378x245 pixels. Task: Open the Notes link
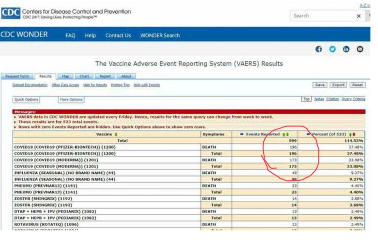tap(319, 99)
